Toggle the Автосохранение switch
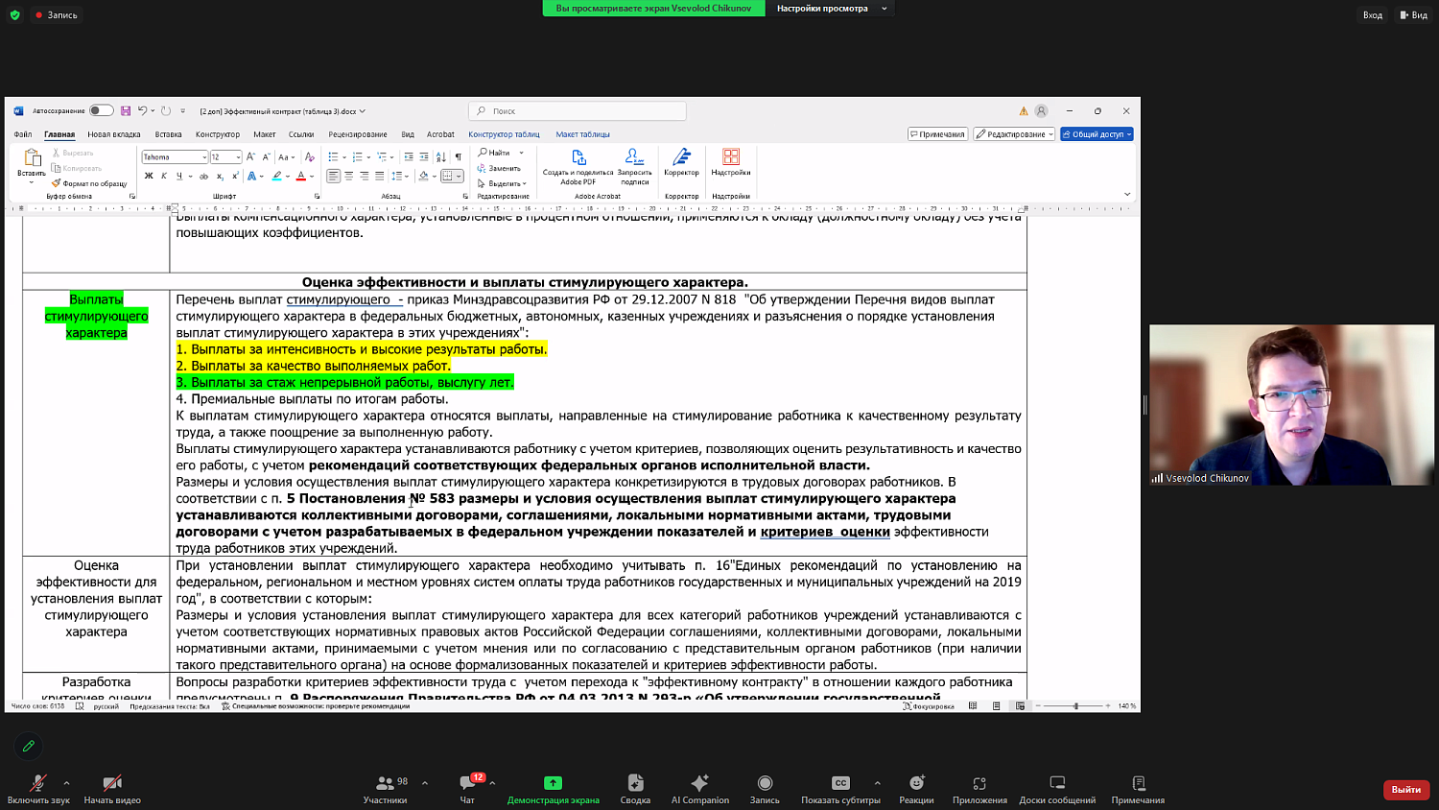The height and width of the screenshot is (810, 1439). click(x=101, y=111)
